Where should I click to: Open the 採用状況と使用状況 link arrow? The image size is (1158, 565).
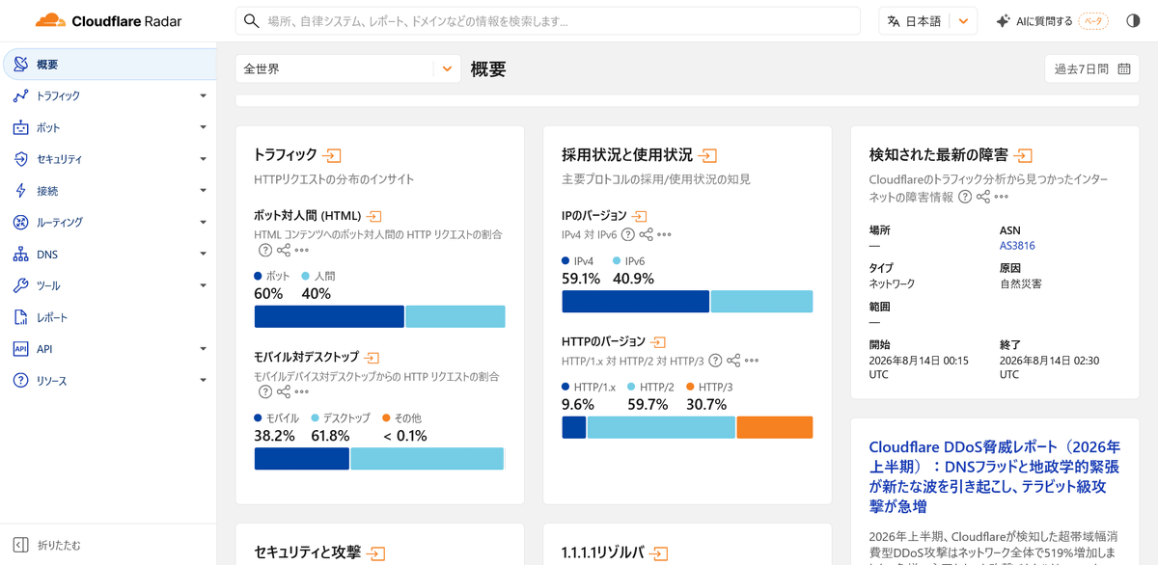click(x=708, y=155)
